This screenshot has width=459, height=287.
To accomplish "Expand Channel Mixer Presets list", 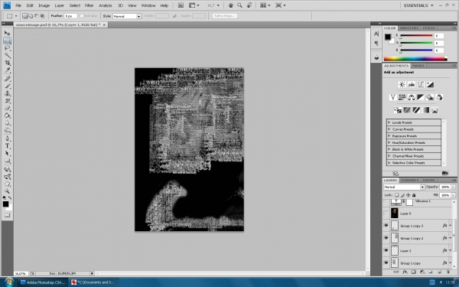I will (389, 156).
